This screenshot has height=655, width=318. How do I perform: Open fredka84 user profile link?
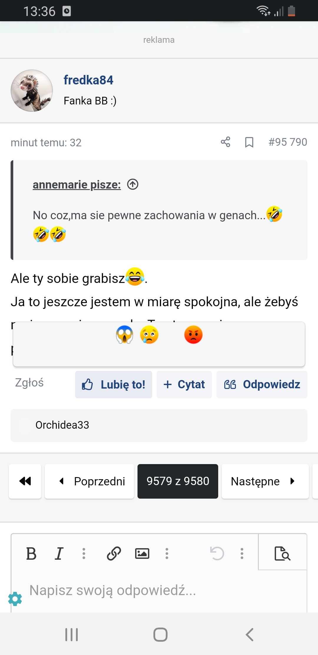click(88, 80)
